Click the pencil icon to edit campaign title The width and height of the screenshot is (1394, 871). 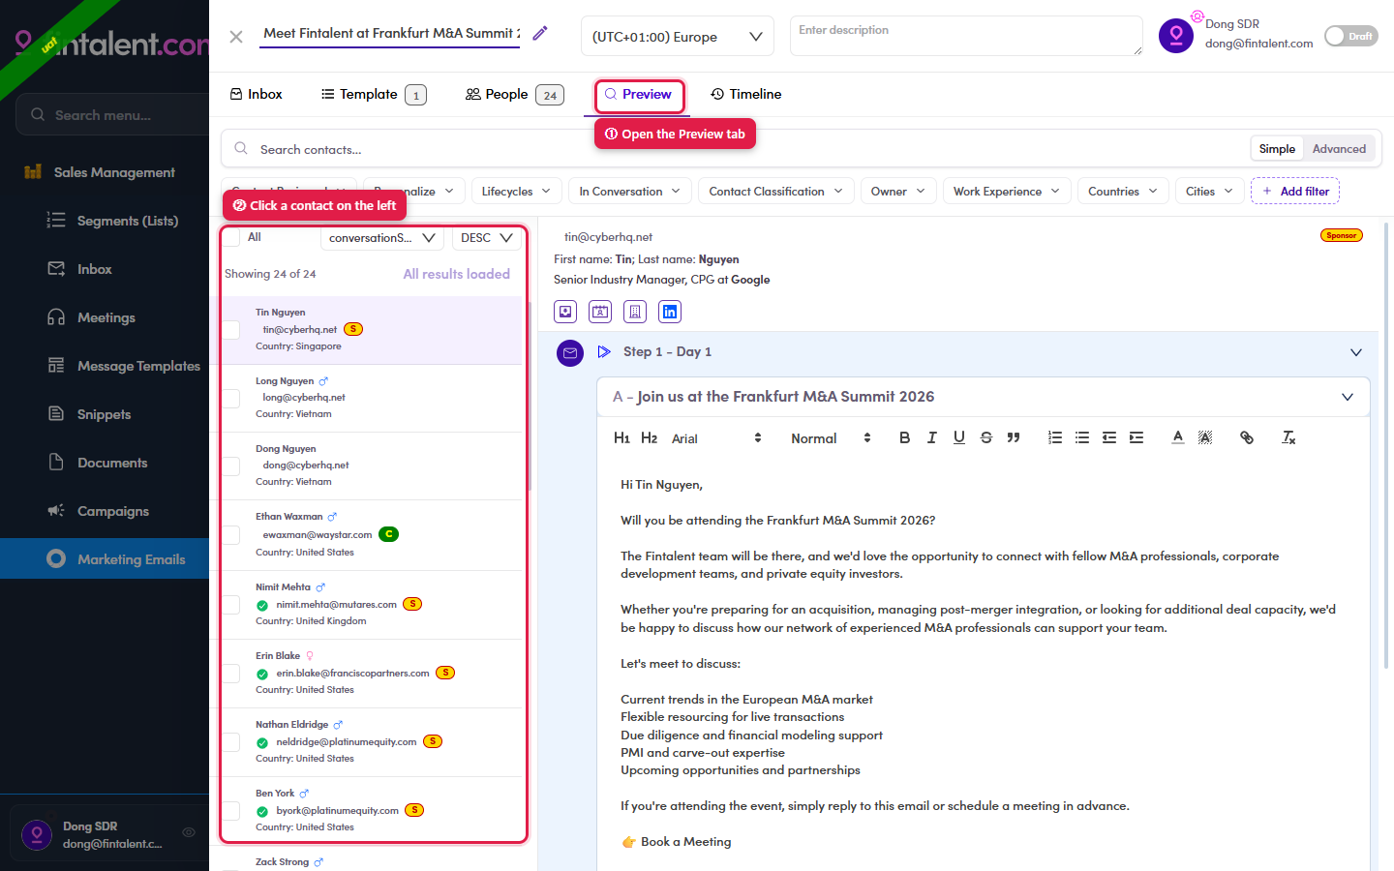540,34
